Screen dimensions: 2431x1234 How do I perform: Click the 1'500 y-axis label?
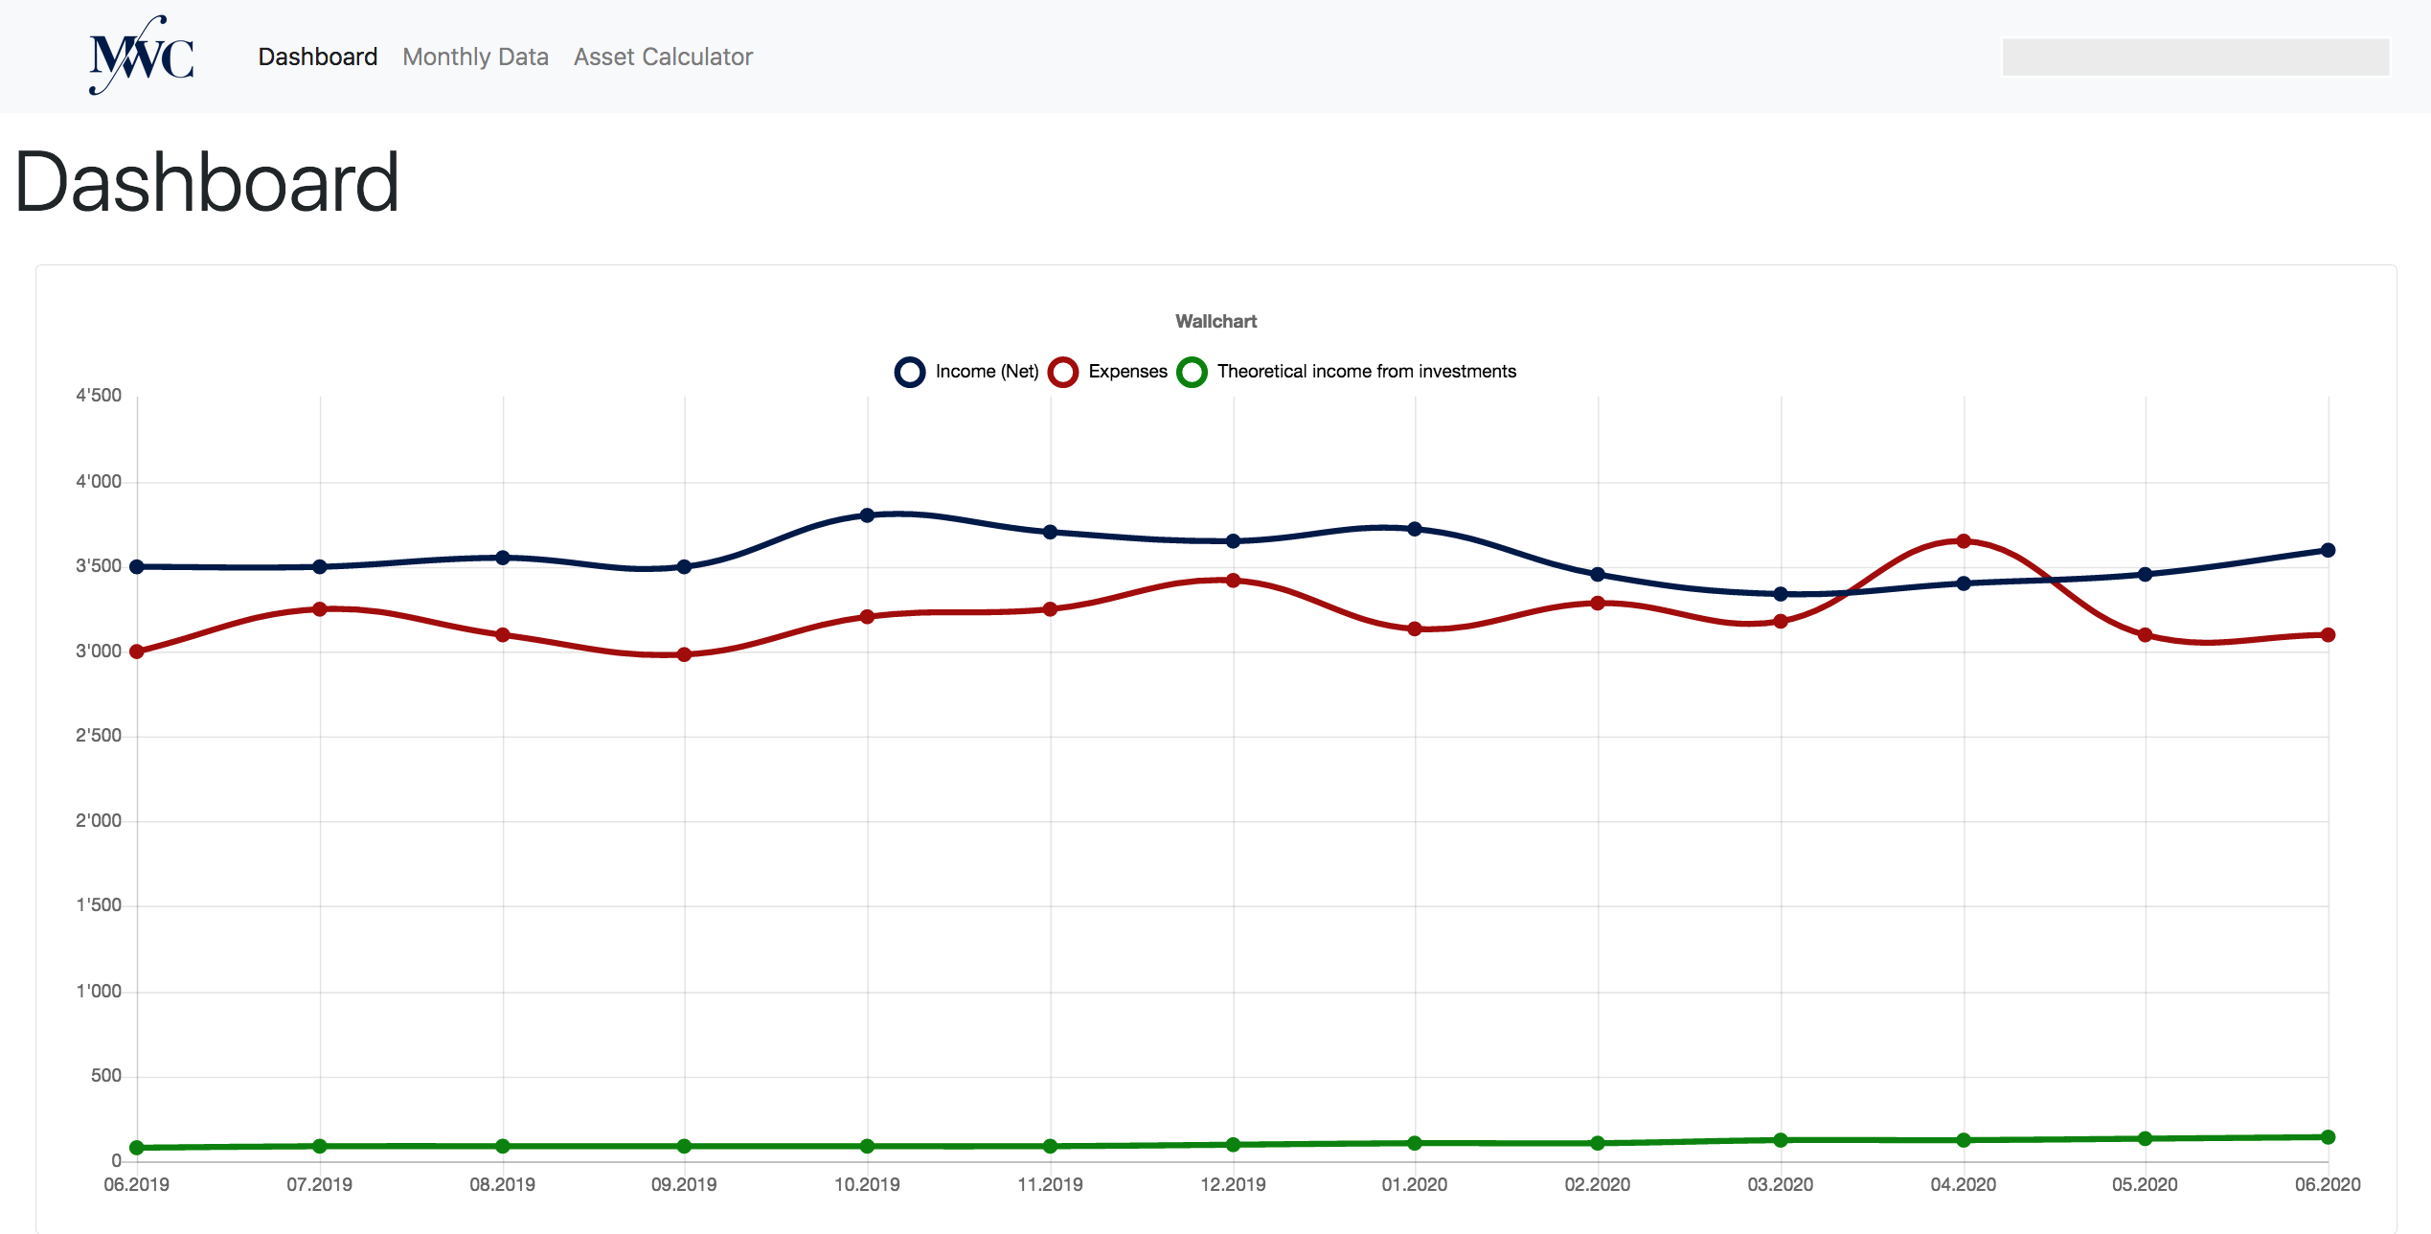99,905
